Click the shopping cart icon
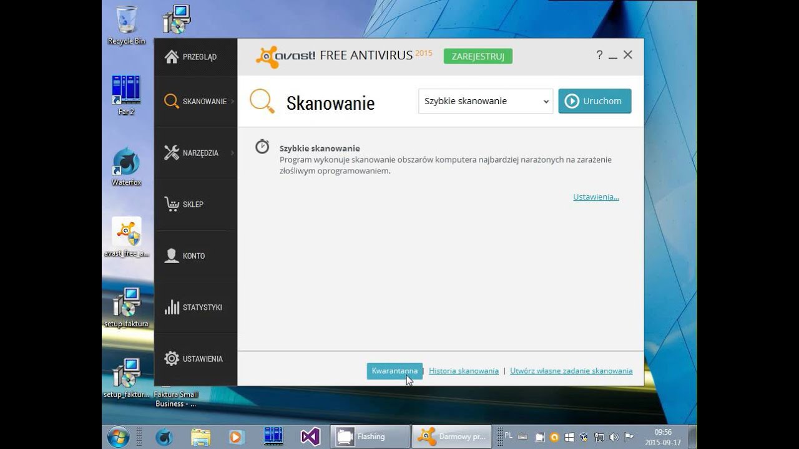Viewport: 799px width, 449px height. [x=172, y=204]
